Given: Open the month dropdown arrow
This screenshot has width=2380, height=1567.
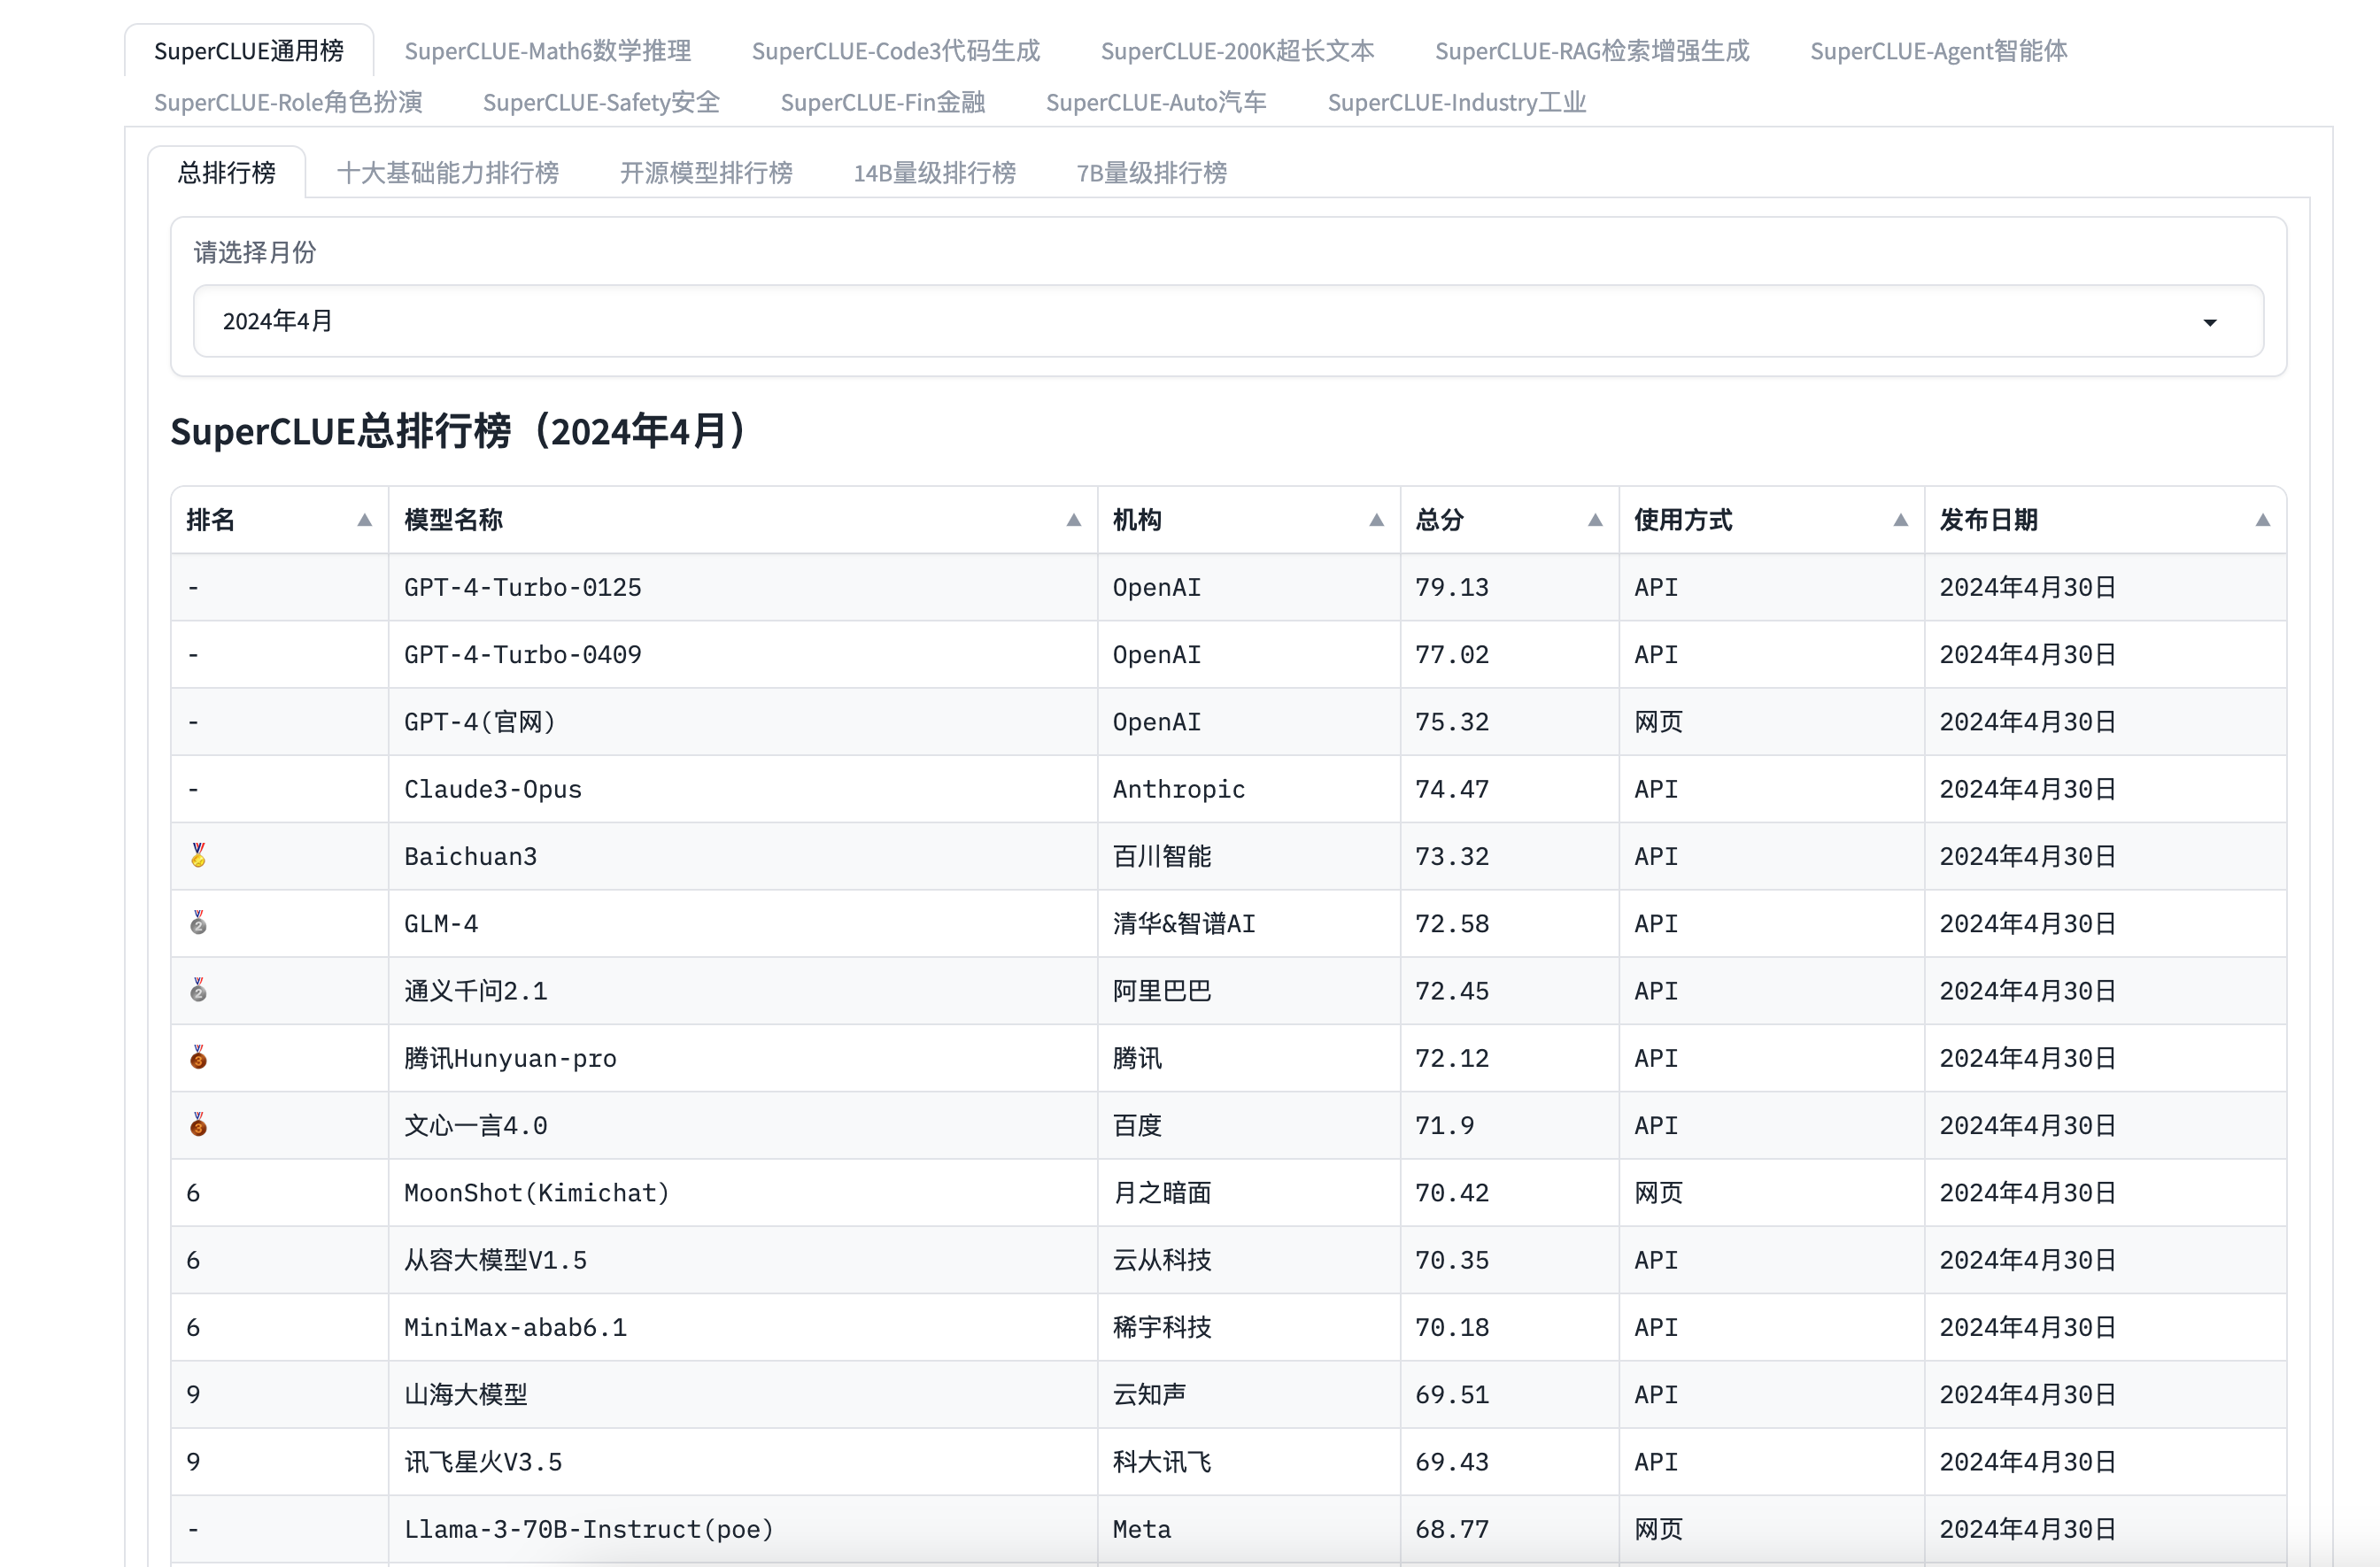Looking at the screenshot, I should (x=2210, y=322).
